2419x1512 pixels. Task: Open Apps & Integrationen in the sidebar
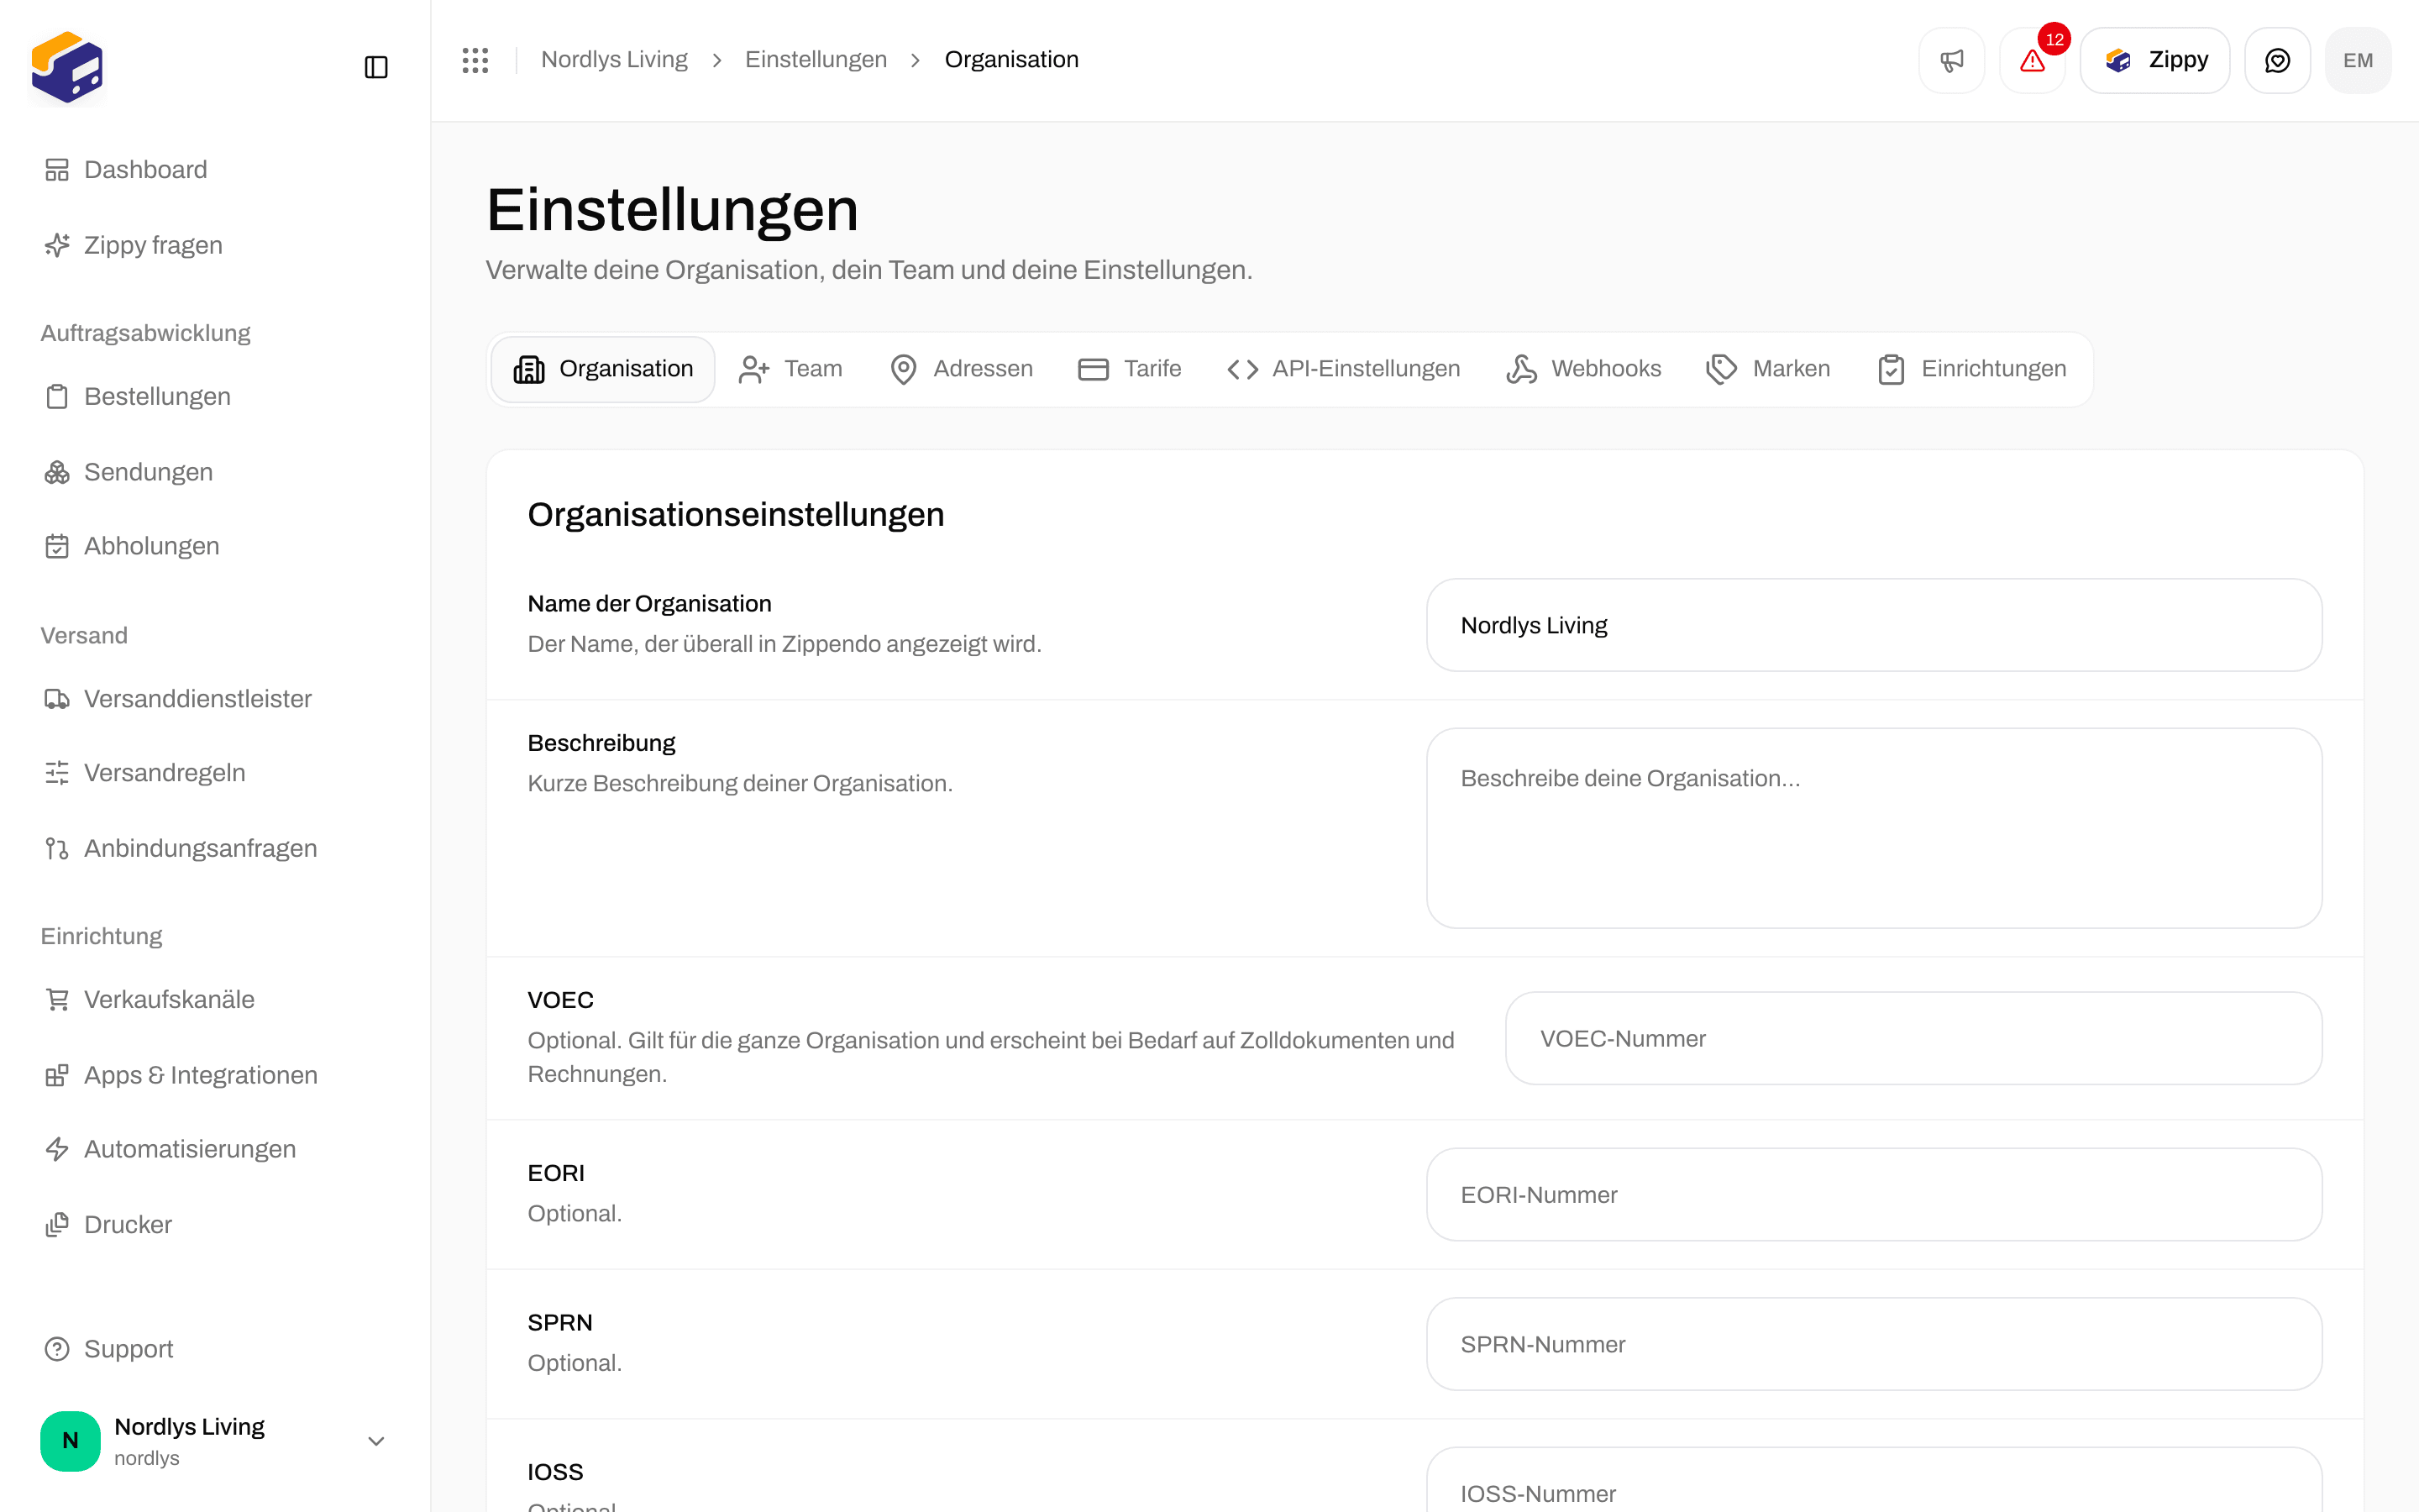coord(215,1075)
